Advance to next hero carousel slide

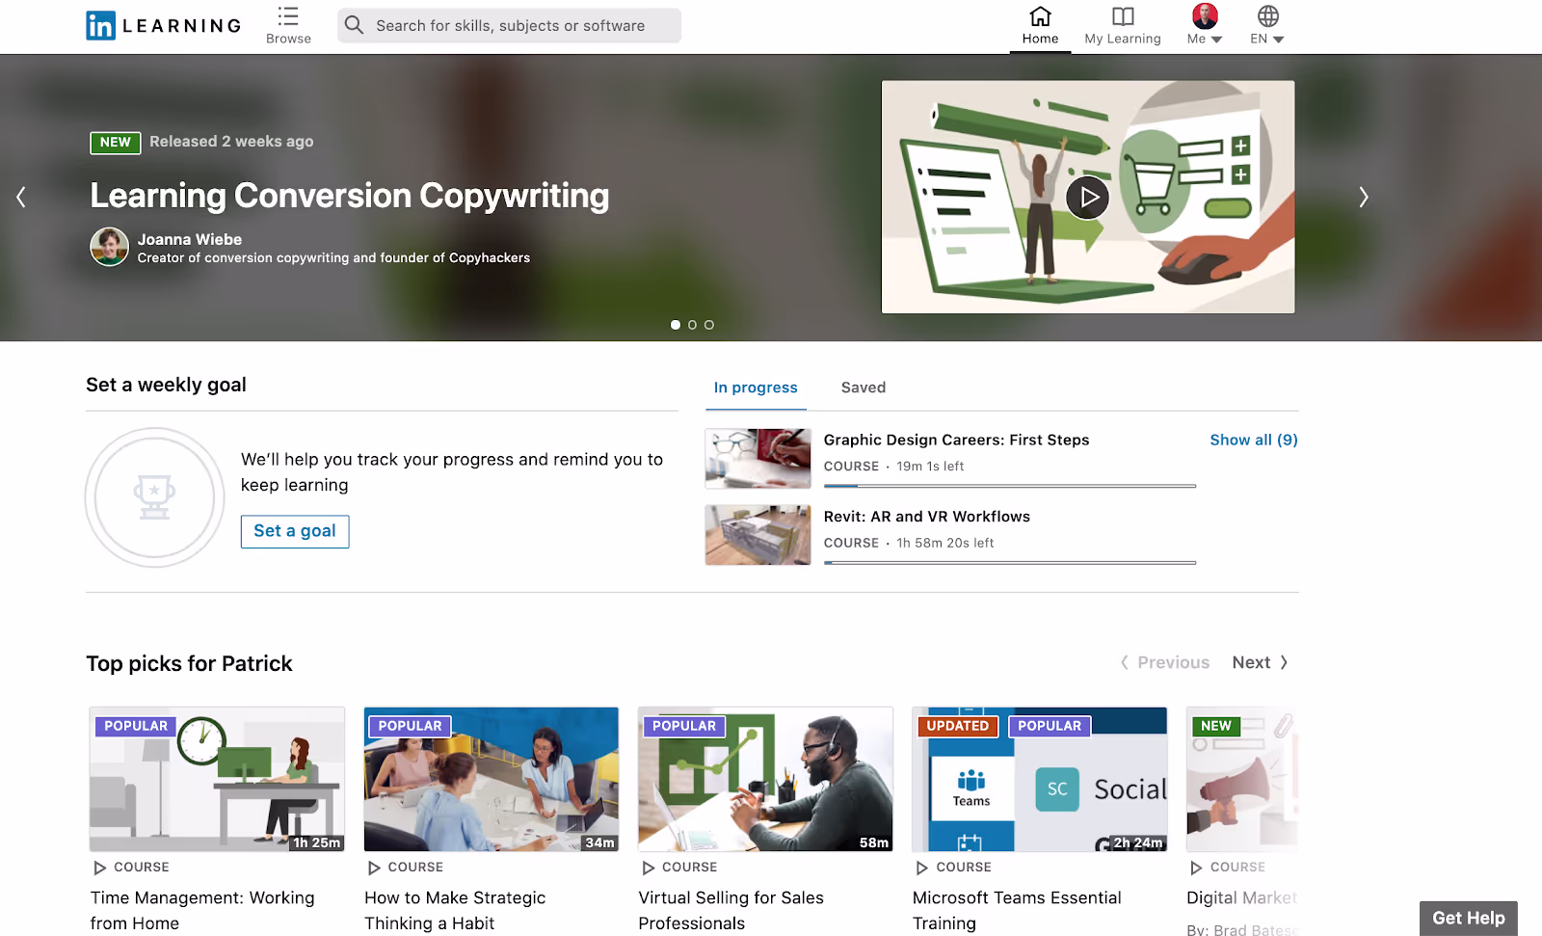tap(1363, 198)
